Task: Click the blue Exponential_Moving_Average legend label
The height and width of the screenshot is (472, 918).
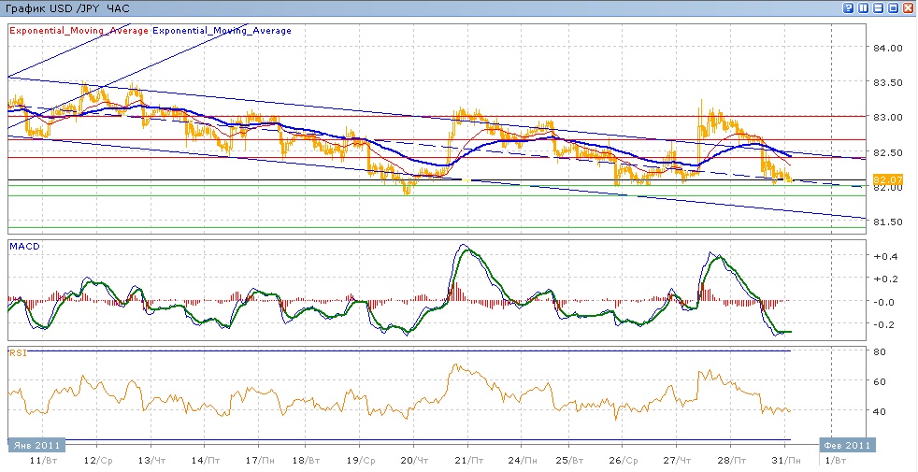Action: (x=222, y=31)
